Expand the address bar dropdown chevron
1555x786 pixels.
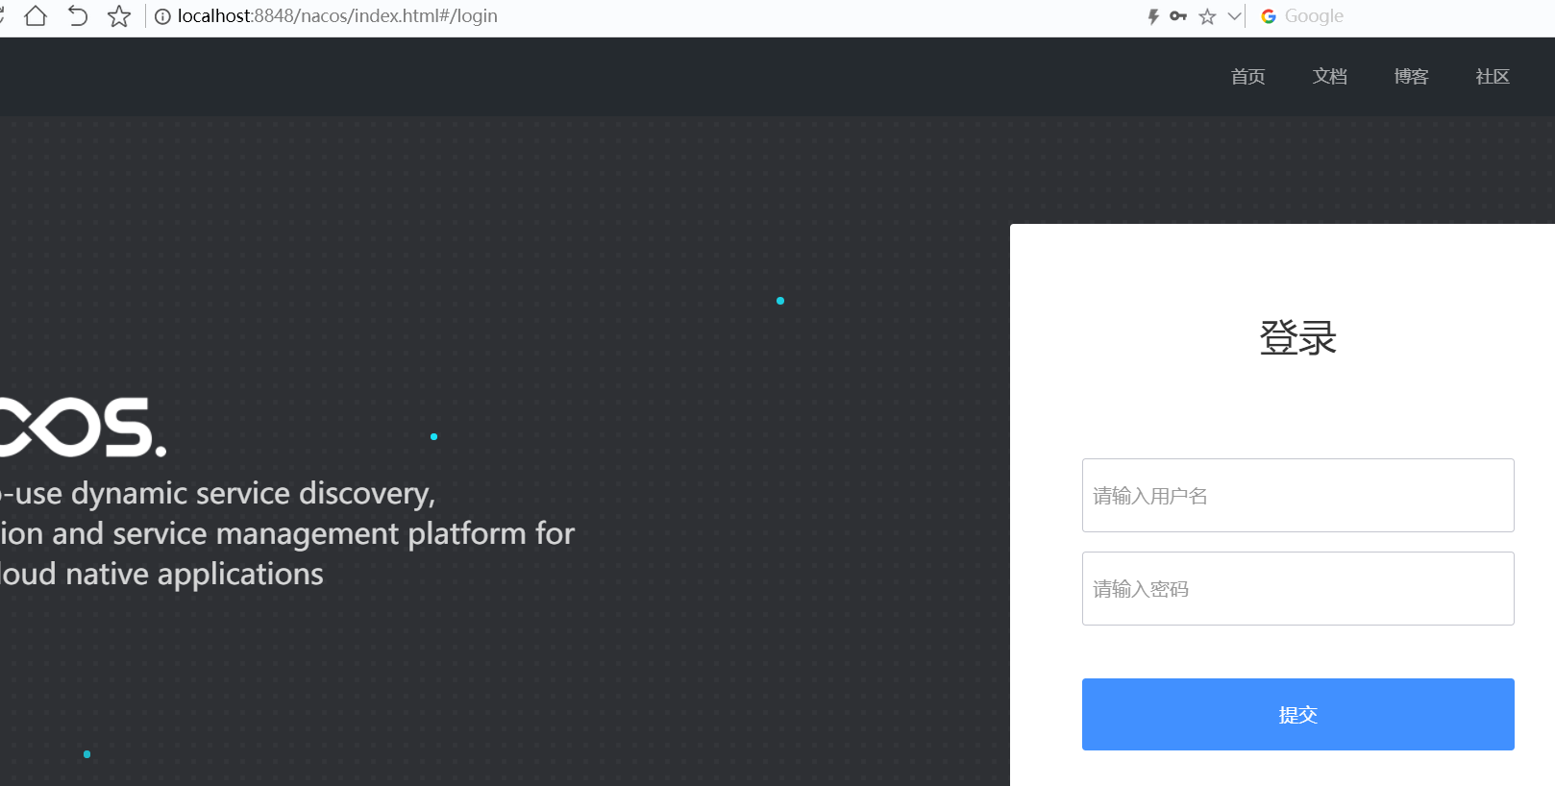pos(1235,16)
